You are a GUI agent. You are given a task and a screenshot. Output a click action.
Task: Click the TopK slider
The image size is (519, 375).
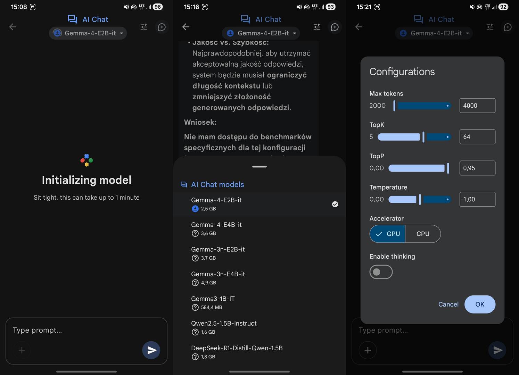414,137
